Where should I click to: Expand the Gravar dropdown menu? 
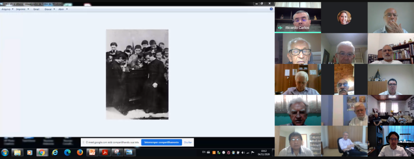coord(50,9)
